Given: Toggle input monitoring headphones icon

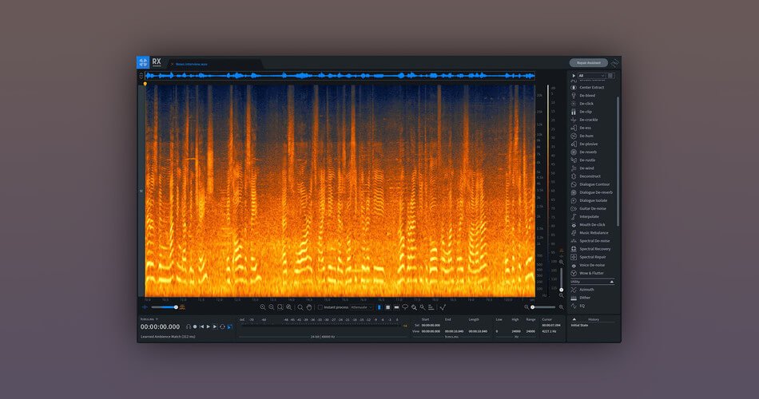Looking at the screenshot, I should point(189,327).
